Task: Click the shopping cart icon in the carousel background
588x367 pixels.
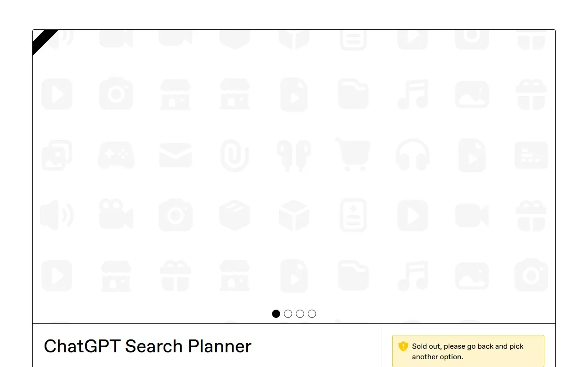Action: [x=353, y=155]
